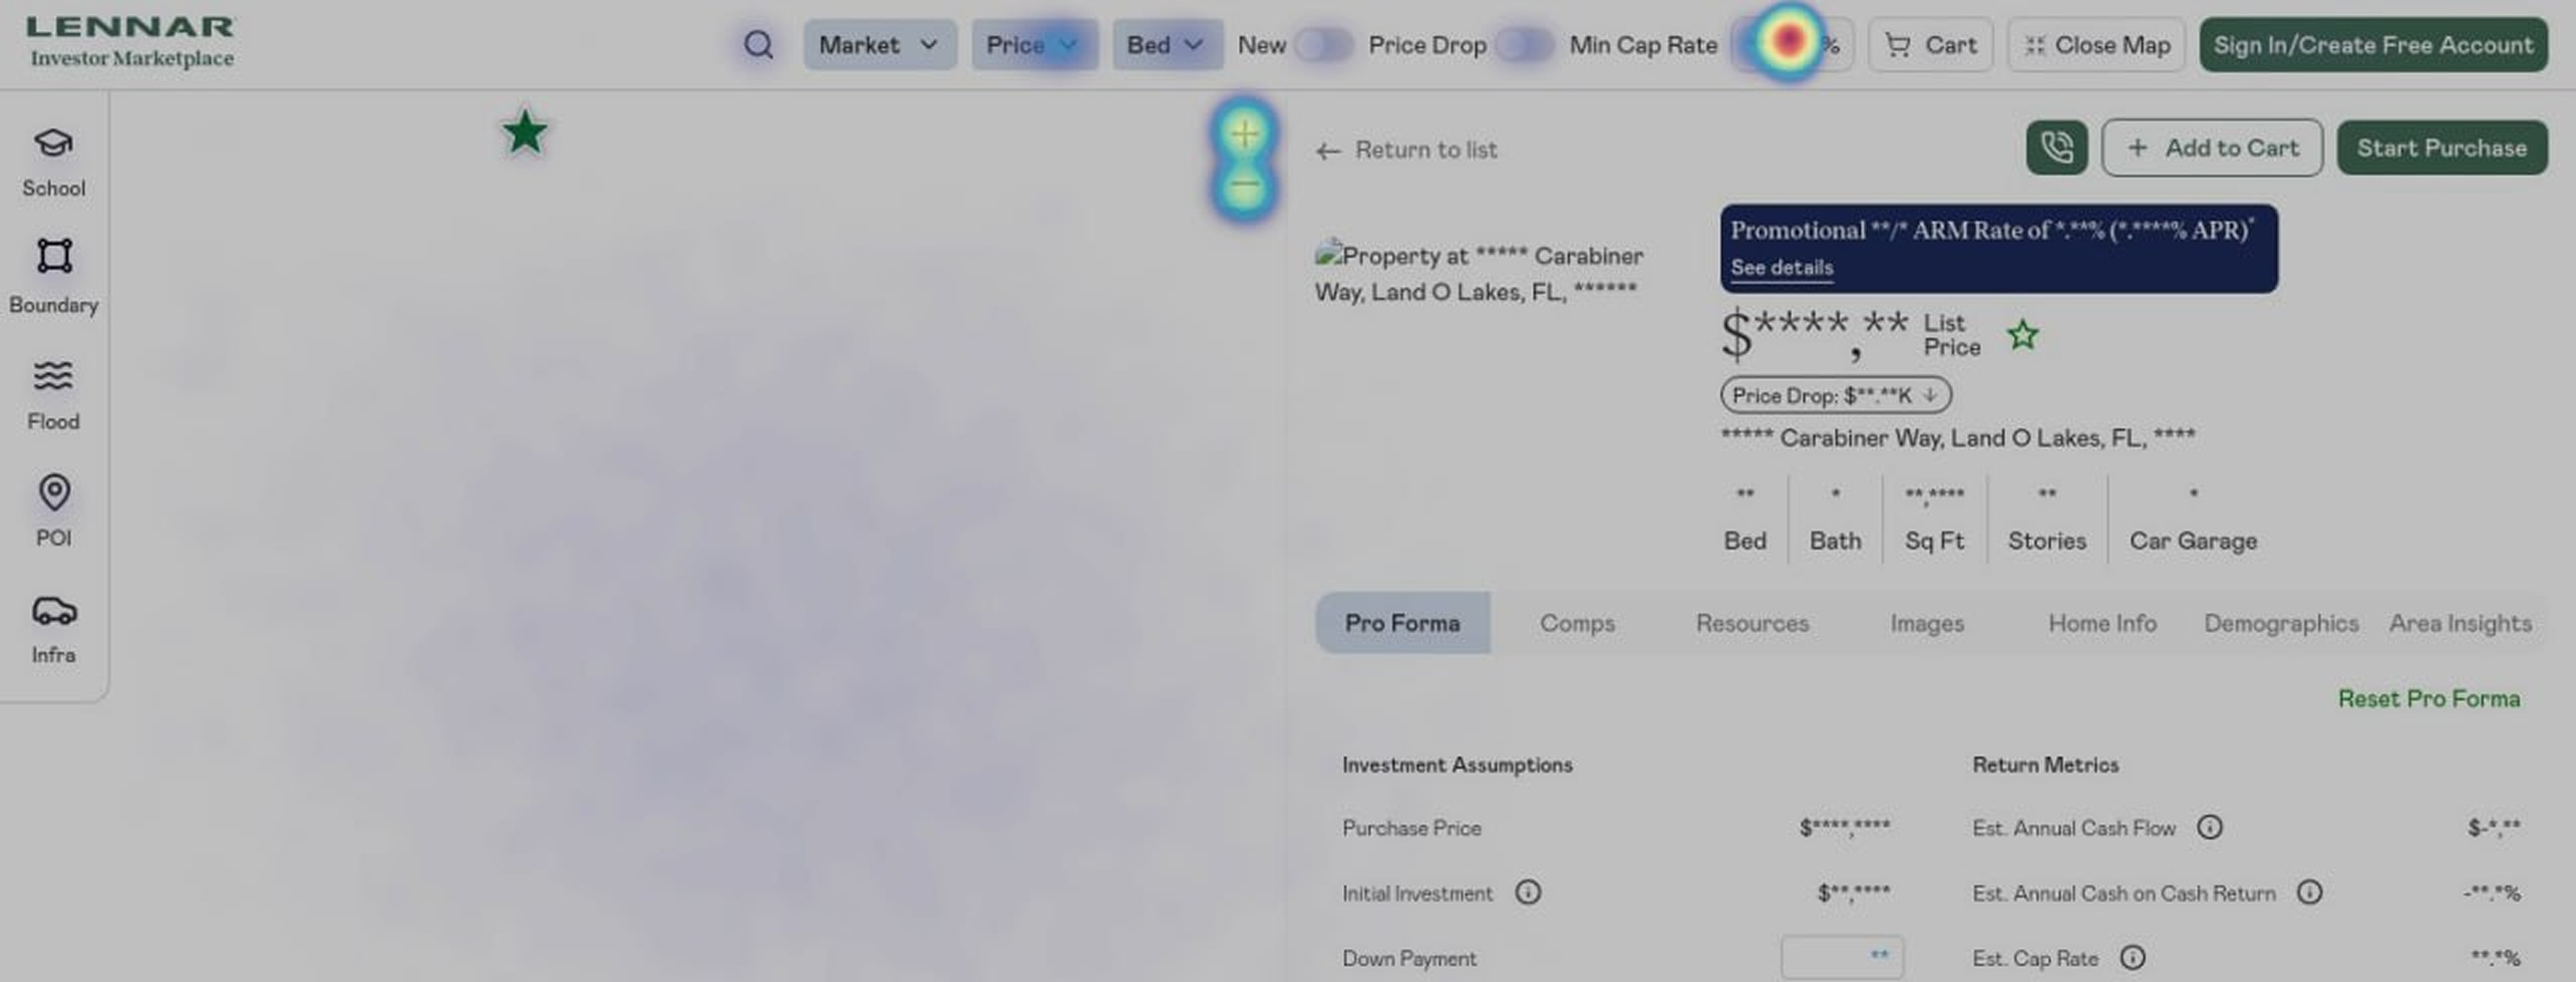Click the "Purchase Price" label
The width and height of the screenshot is (2576, 982).
click(x=1411, y=828)
